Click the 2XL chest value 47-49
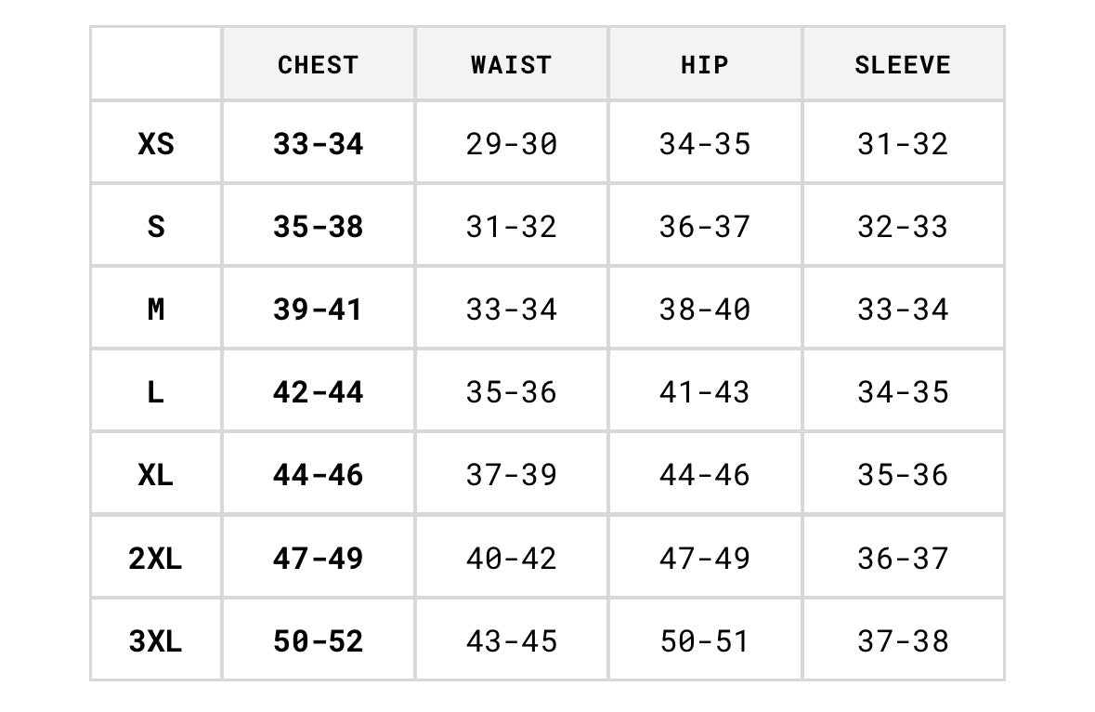 point(318,559)
